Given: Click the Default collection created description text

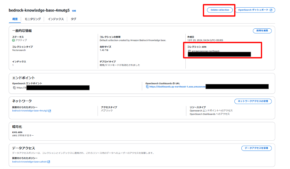Looking at the screenshot, I should pos(133,40).
